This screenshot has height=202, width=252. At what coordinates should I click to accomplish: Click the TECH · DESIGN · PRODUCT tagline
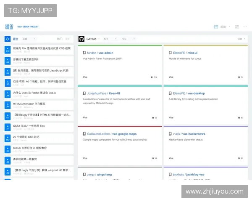click(28, 27)
